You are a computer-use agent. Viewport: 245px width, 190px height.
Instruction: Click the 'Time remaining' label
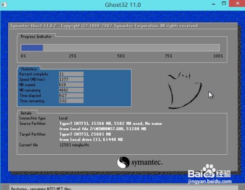pos(32,101)
